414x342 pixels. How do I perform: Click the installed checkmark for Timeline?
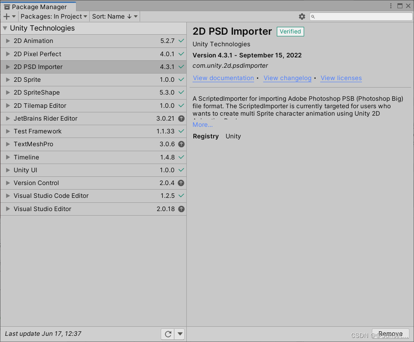point(181,157)
